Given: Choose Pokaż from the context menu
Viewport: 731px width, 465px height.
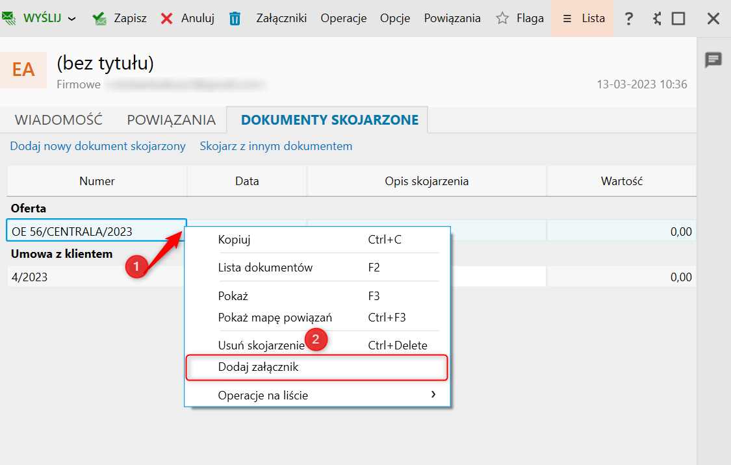Looking at the screenshot, I should 317,296.
